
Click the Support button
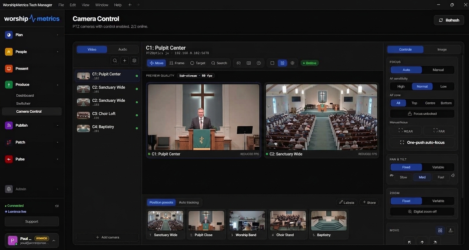(x=32, y=222)
